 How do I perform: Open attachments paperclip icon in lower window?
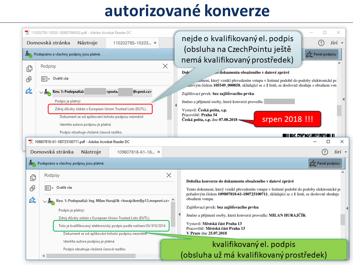33,188
